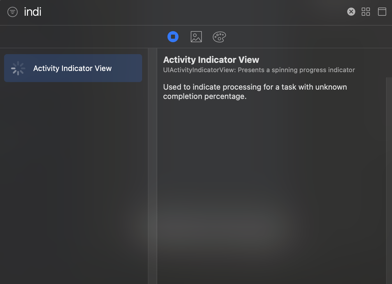This screenshot has height=284, width=392.
Task: Open the Media library palette icon
Action: coord(196,36)
